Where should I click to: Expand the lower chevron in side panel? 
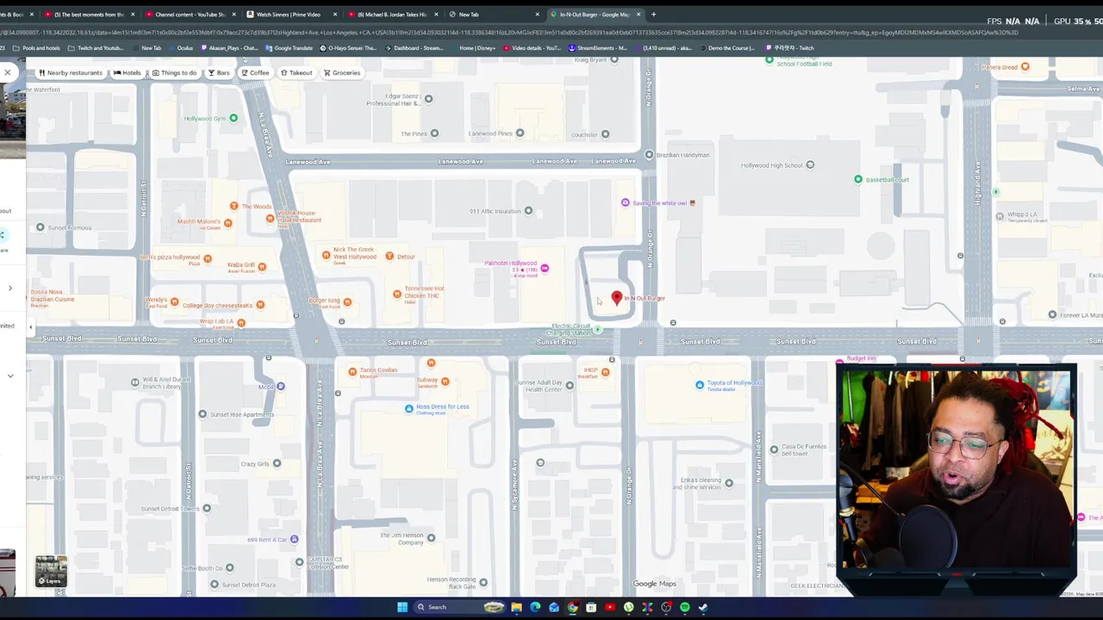10,376
